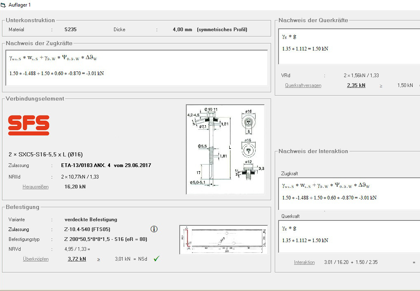Click the green checkmark next to NSd
The width and height of the screenshot is (420, 291).
157,259
